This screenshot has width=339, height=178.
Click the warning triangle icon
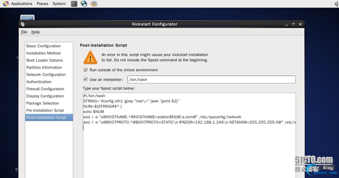90,58
